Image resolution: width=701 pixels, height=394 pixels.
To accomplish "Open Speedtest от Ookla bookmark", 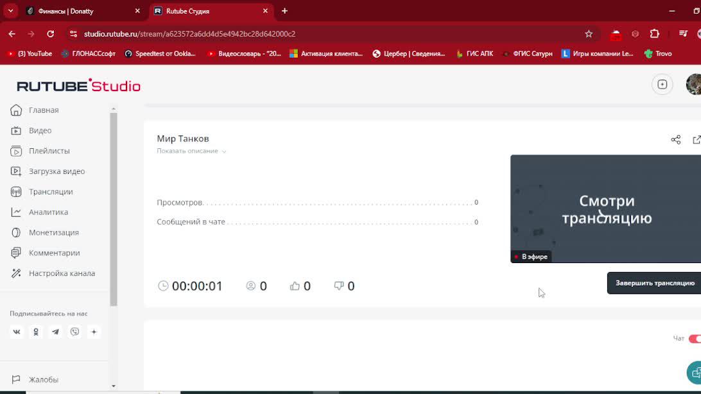I will coord(160,54).
